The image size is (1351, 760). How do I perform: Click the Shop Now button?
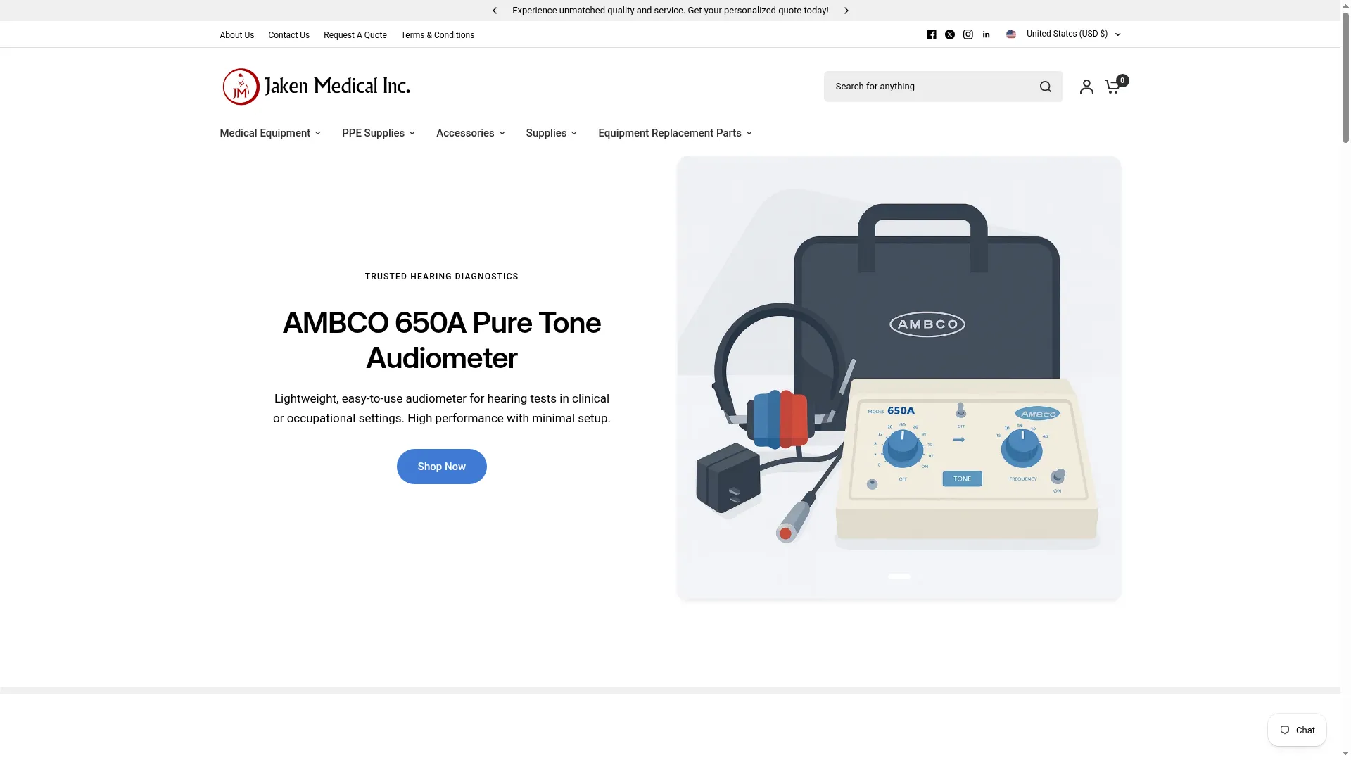tap(441, 467)
